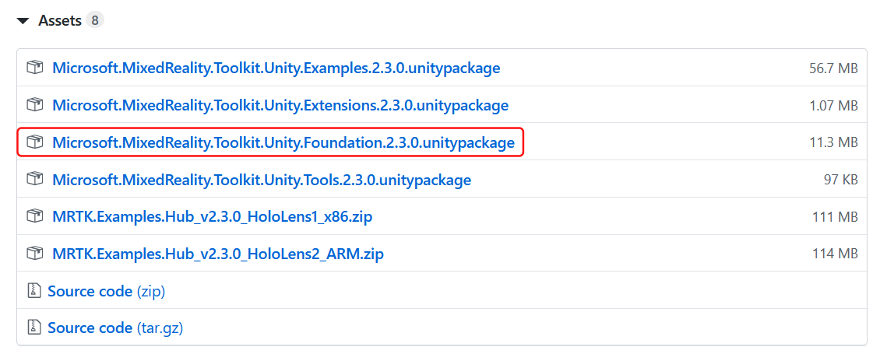Click the assets count badge showing 8
880x354 pixels.
[95, 21]
